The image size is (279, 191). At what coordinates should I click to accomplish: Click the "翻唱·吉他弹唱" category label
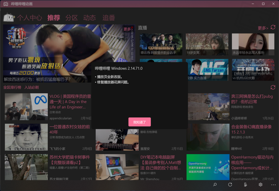tap(149, 132)
